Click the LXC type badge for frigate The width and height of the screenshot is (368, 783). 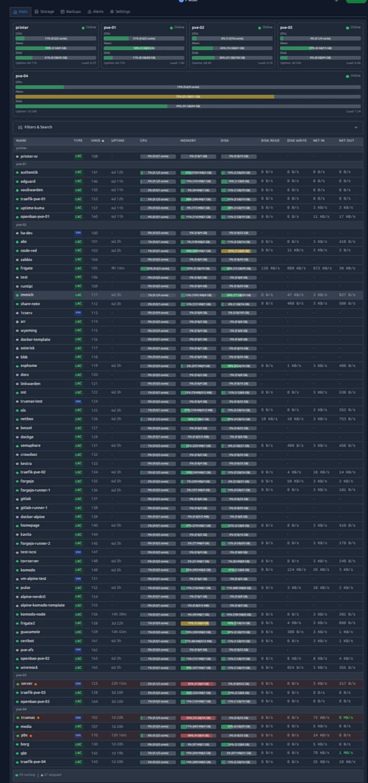(78, 268)
